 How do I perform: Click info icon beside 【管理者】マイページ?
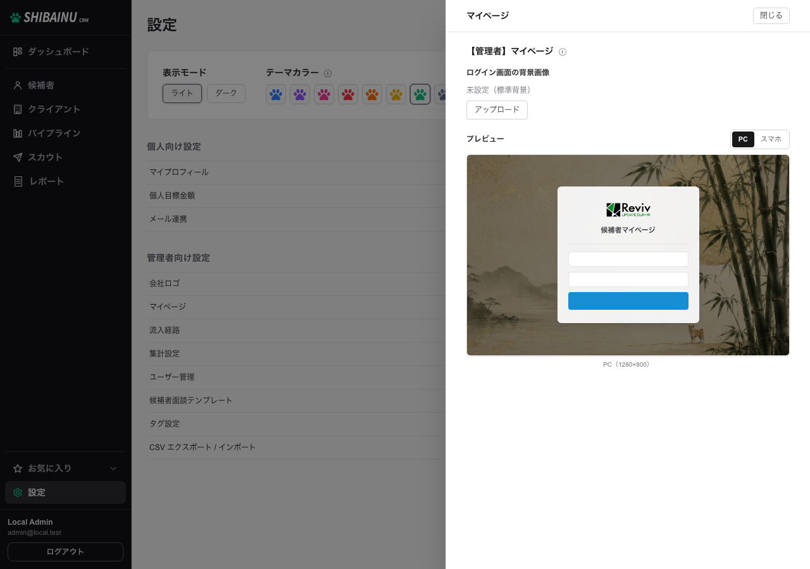(563, 52)
